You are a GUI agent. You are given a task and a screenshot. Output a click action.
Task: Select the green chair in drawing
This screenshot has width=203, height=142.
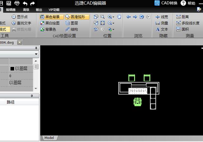[137, 102]
